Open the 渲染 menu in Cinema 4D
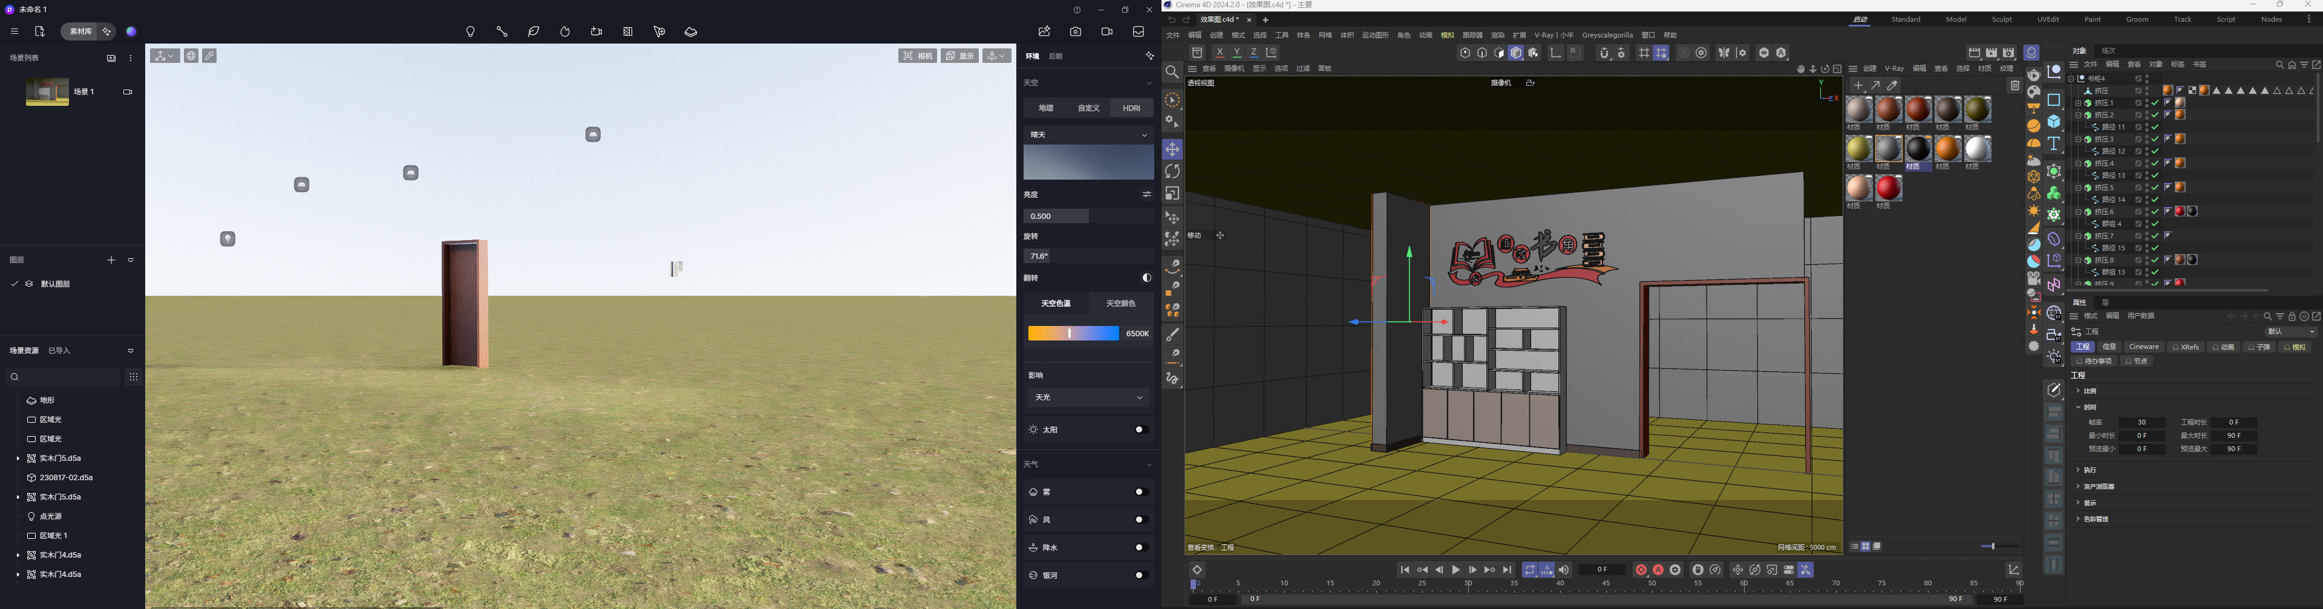Screen dimensions: 2323x609 tap(1498, 36)
